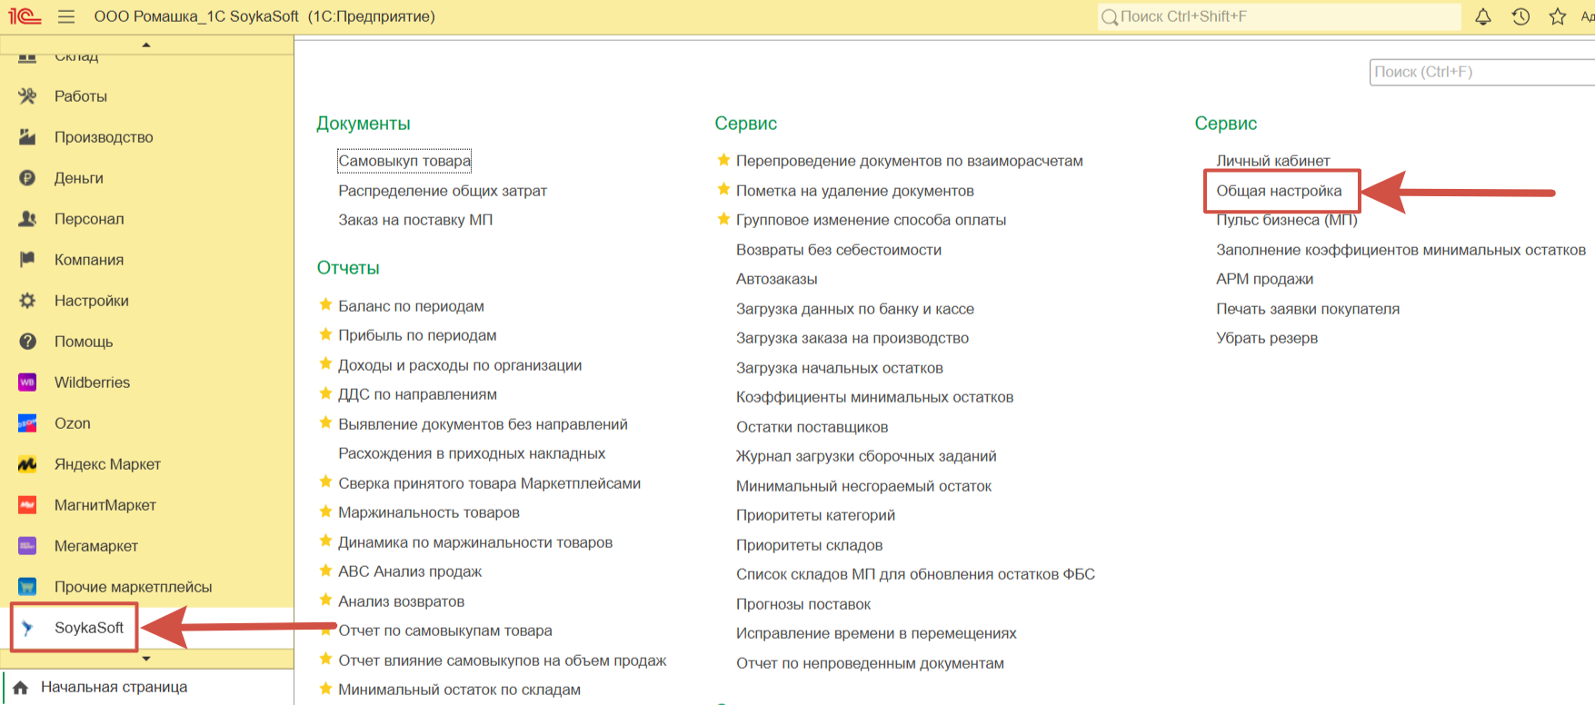
Task: Open the SoykaSoft section in sidebar
Action: click(88, 628)
